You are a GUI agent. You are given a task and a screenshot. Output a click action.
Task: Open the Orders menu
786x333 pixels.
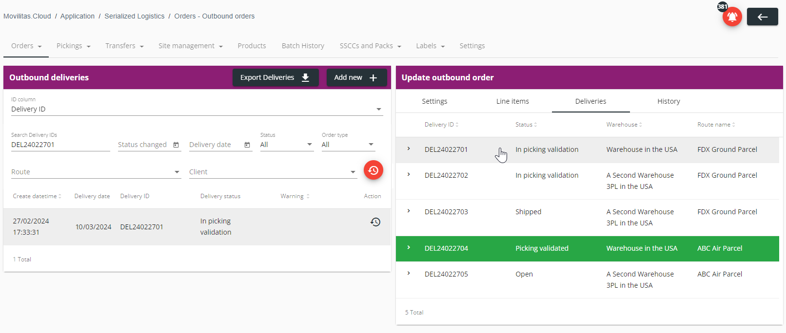pyautogui.click(x=26, y=46)
